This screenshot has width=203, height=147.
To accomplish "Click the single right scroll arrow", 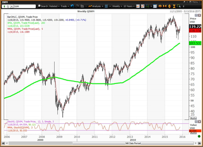I will coord(196,143).
